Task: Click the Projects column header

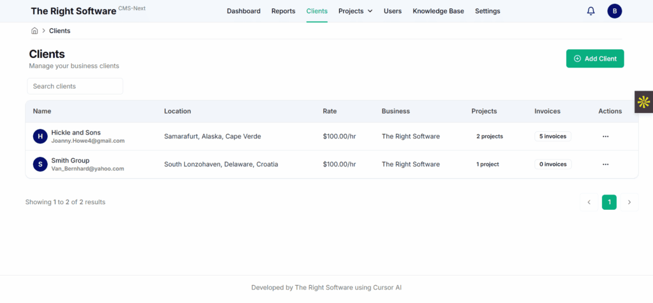Action: 484,111
